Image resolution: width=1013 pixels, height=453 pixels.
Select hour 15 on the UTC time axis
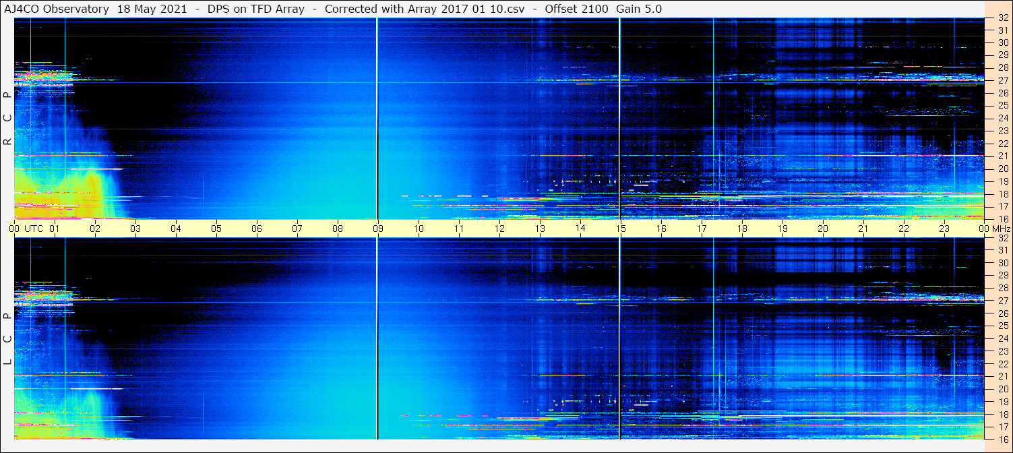click(x=621, y=229)
